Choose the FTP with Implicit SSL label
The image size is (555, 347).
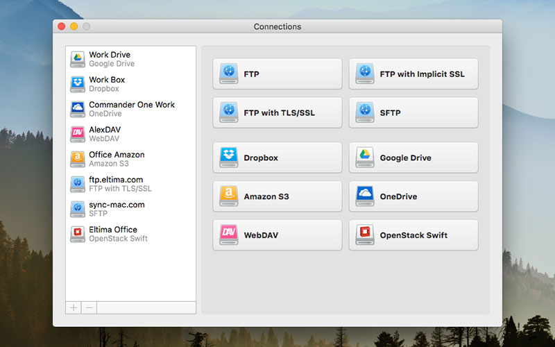(x=422, y=74)
